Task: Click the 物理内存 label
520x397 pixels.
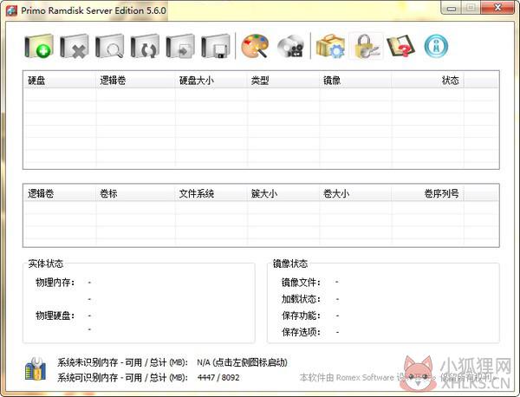Action: tap(55, 283)
